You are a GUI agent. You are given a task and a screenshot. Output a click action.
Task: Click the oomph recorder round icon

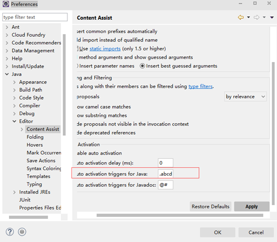(22, 232)
